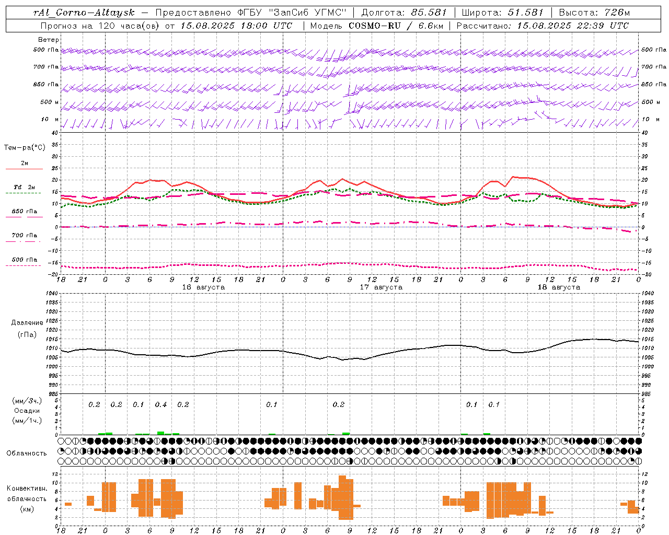Image resolution: width=669 pixels, height=535 pixels.
Task: Click the computed time 15.08.2025 22:39 UTC
Action: pyautogui.click(x=573, y=26)
